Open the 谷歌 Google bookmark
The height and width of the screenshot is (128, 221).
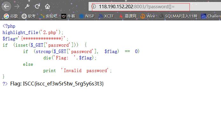click(x=11, y=16)
